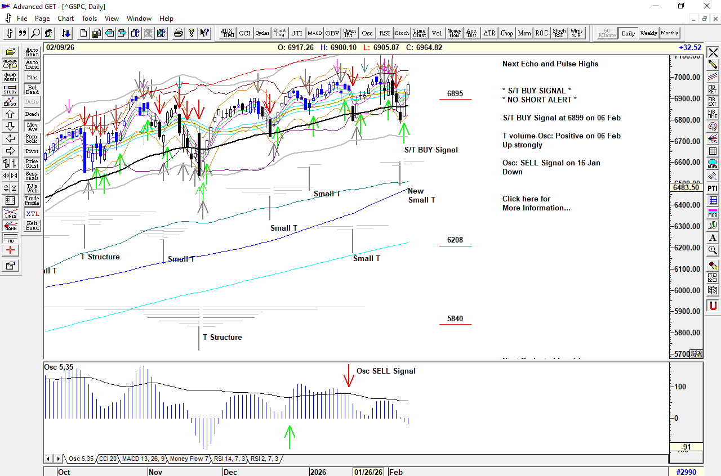721x476 pixels.
Task: Click the 'Click here for More Information' link
Action: pos(536,203)
